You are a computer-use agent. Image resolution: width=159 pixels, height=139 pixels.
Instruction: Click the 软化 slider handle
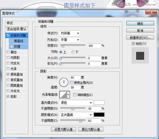pos(60,64)
